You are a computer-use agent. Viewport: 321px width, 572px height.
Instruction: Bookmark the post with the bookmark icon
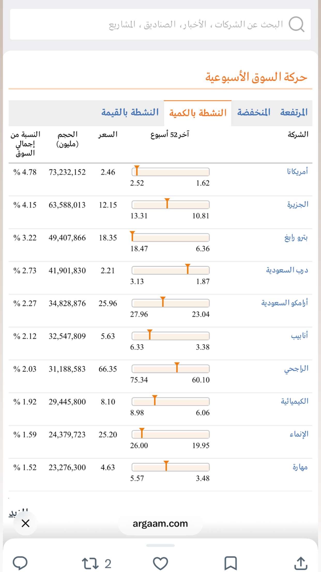[230, 563]
